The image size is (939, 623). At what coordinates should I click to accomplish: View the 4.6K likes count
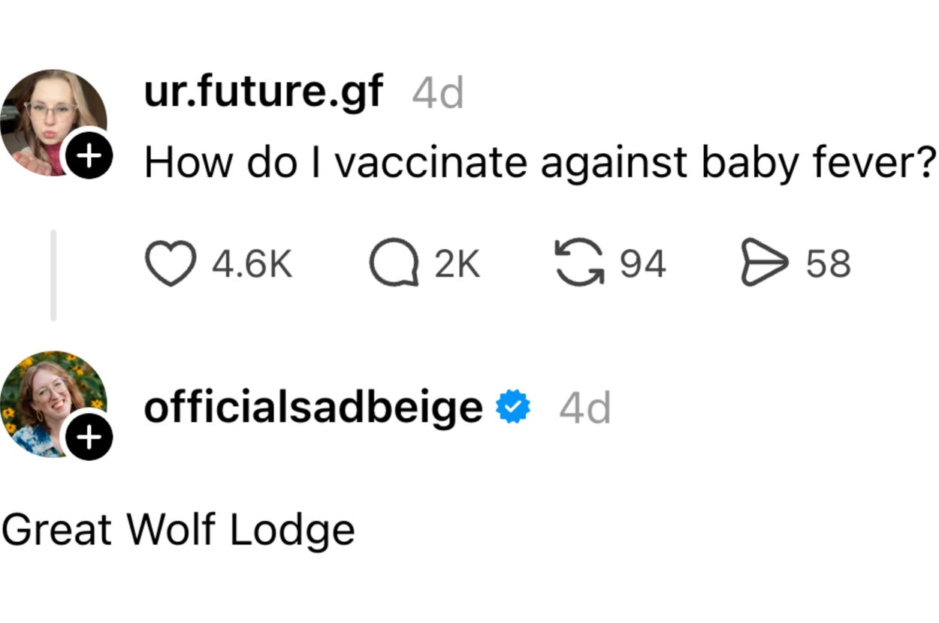[252, 264]
